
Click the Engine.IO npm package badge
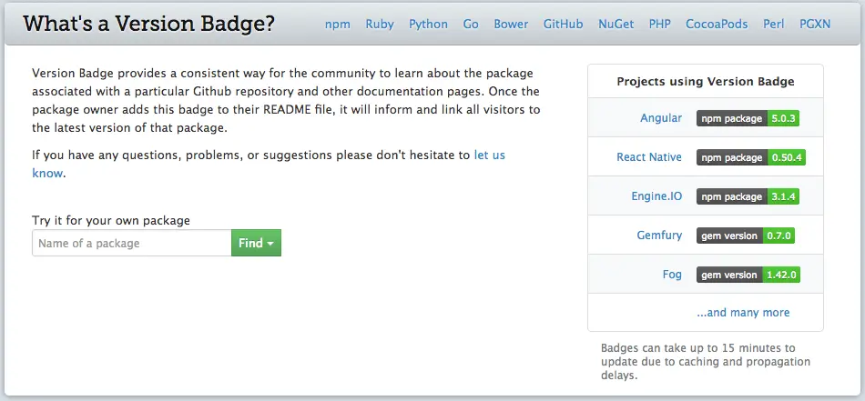click(748, 196)
